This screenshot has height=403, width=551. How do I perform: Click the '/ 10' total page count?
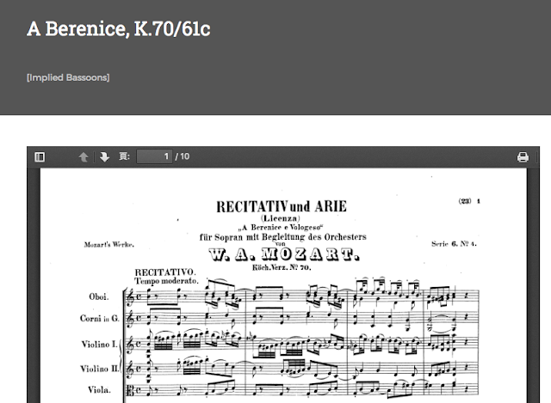[x=182, y=156]
